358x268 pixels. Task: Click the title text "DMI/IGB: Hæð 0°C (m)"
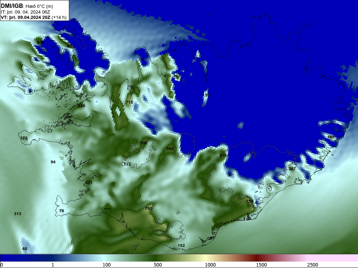click(27, 6)
